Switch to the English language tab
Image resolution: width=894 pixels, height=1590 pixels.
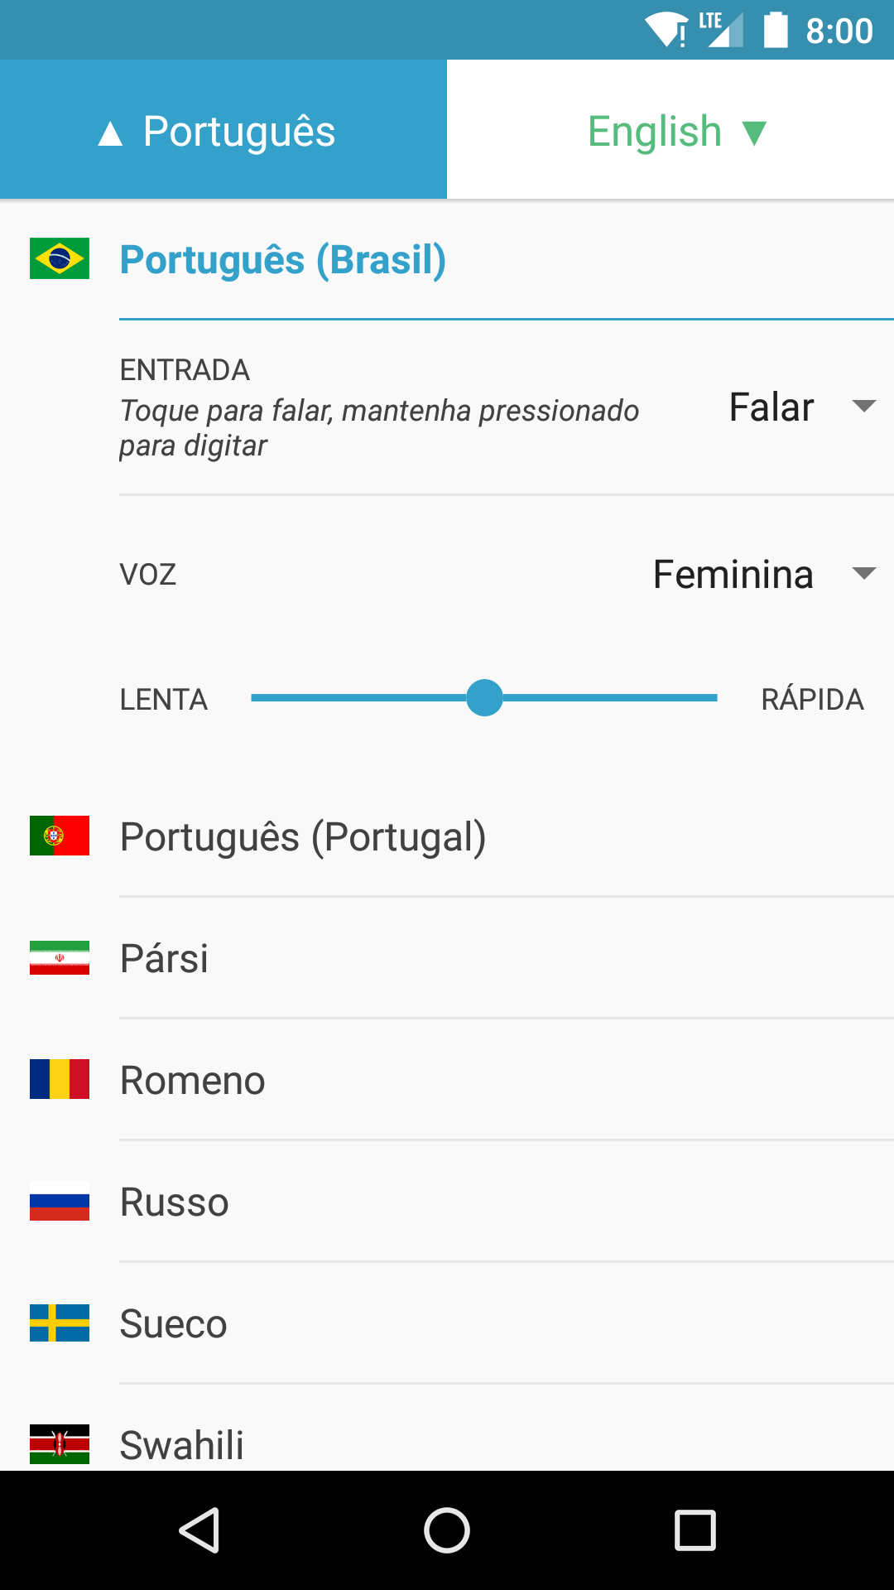click(x=654, y=131)
